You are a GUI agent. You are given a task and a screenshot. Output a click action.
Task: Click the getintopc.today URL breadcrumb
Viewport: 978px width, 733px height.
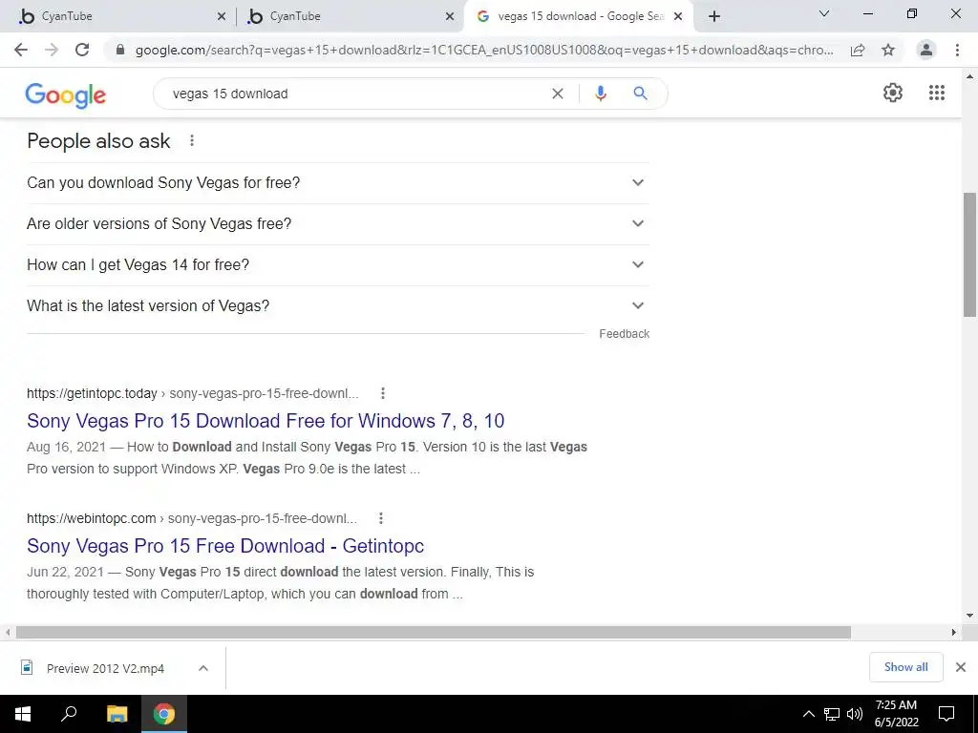(x=193, y=393)
